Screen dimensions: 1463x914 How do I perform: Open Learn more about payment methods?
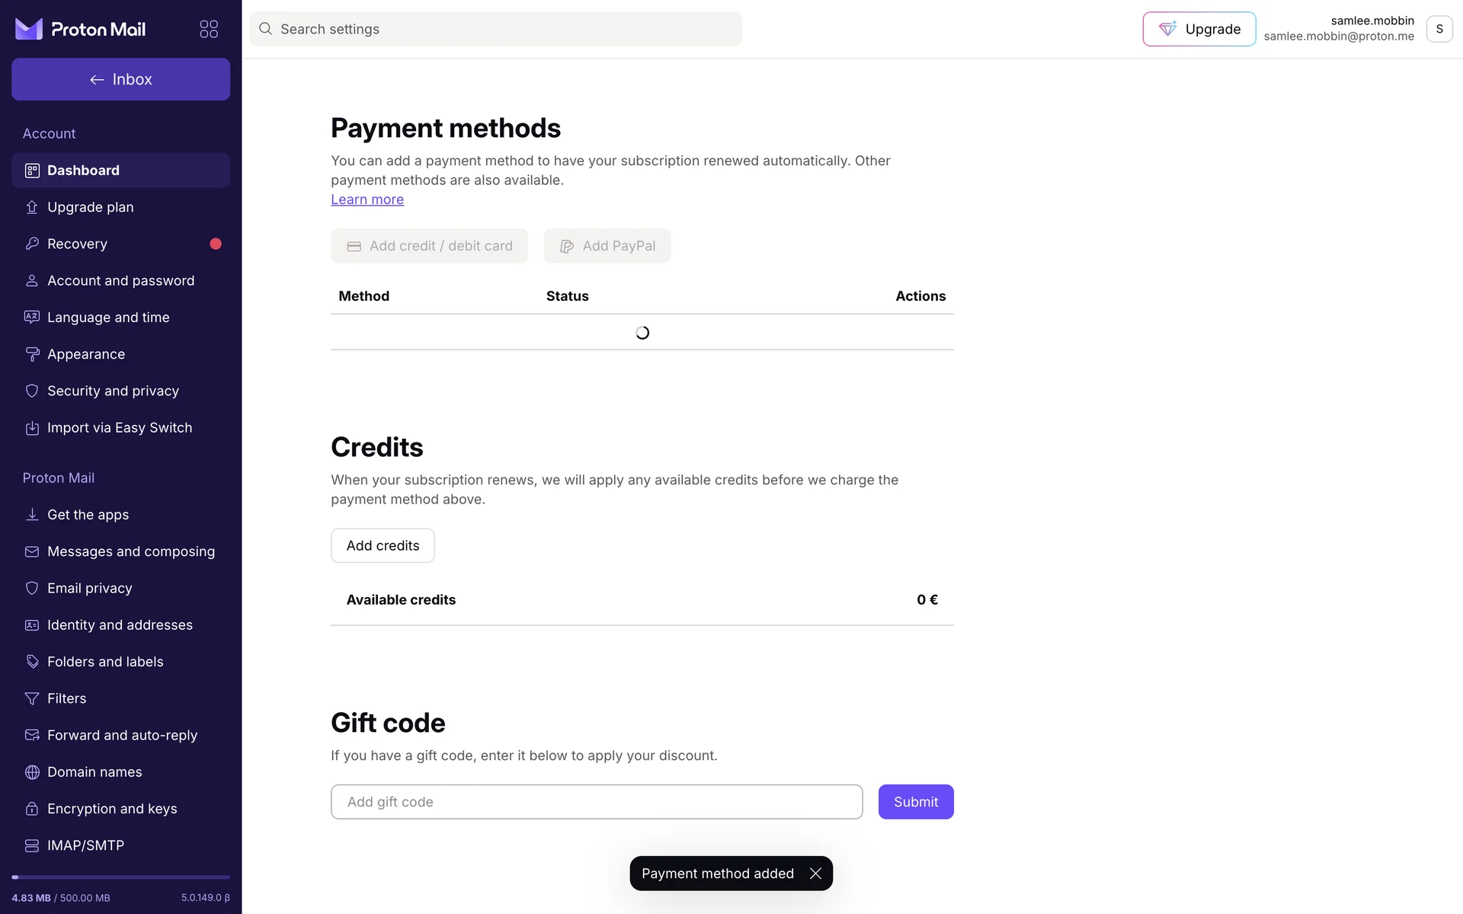[367, 200]
